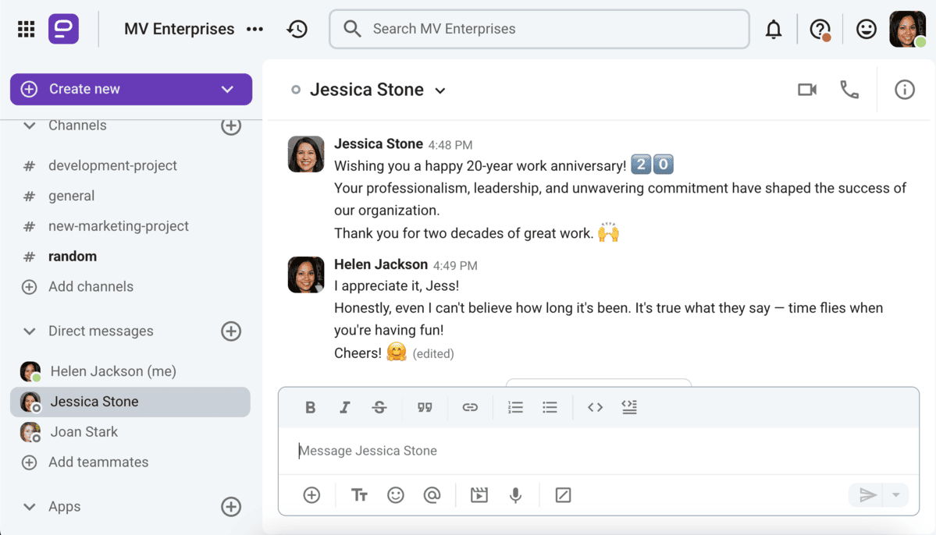
Task: Add an app with the plus icon
Action: pyautogui.click(x=231, y=506)
